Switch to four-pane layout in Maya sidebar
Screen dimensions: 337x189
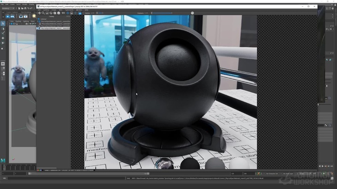[x=3, y=69]
